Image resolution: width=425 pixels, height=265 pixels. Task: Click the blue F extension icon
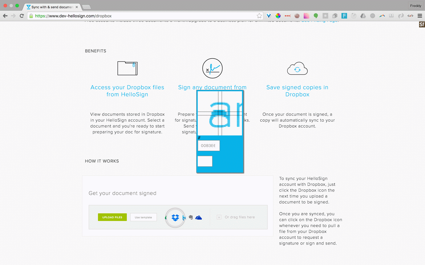tap(344, 16)
